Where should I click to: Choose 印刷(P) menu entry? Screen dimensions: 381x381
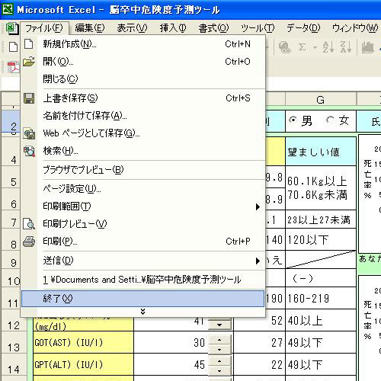coord(143,242)
